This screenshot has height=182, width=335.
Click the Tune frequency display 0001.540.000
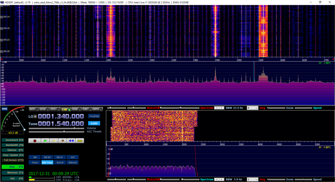click(x=61, y=124)
